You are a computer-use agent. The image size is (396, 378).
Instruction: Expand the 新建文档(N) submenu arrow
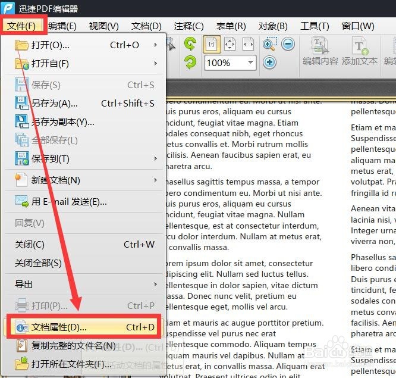pyautogui.click(x=156, y=180)
